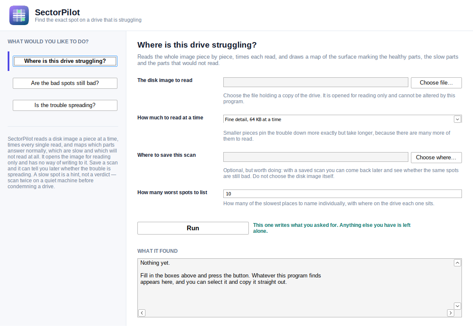This screenshot has width=473, height=328.
Task: Click 'WHAT WOULD YOU LIKE TO DO?' heading
Action: (x=48, y=42)
